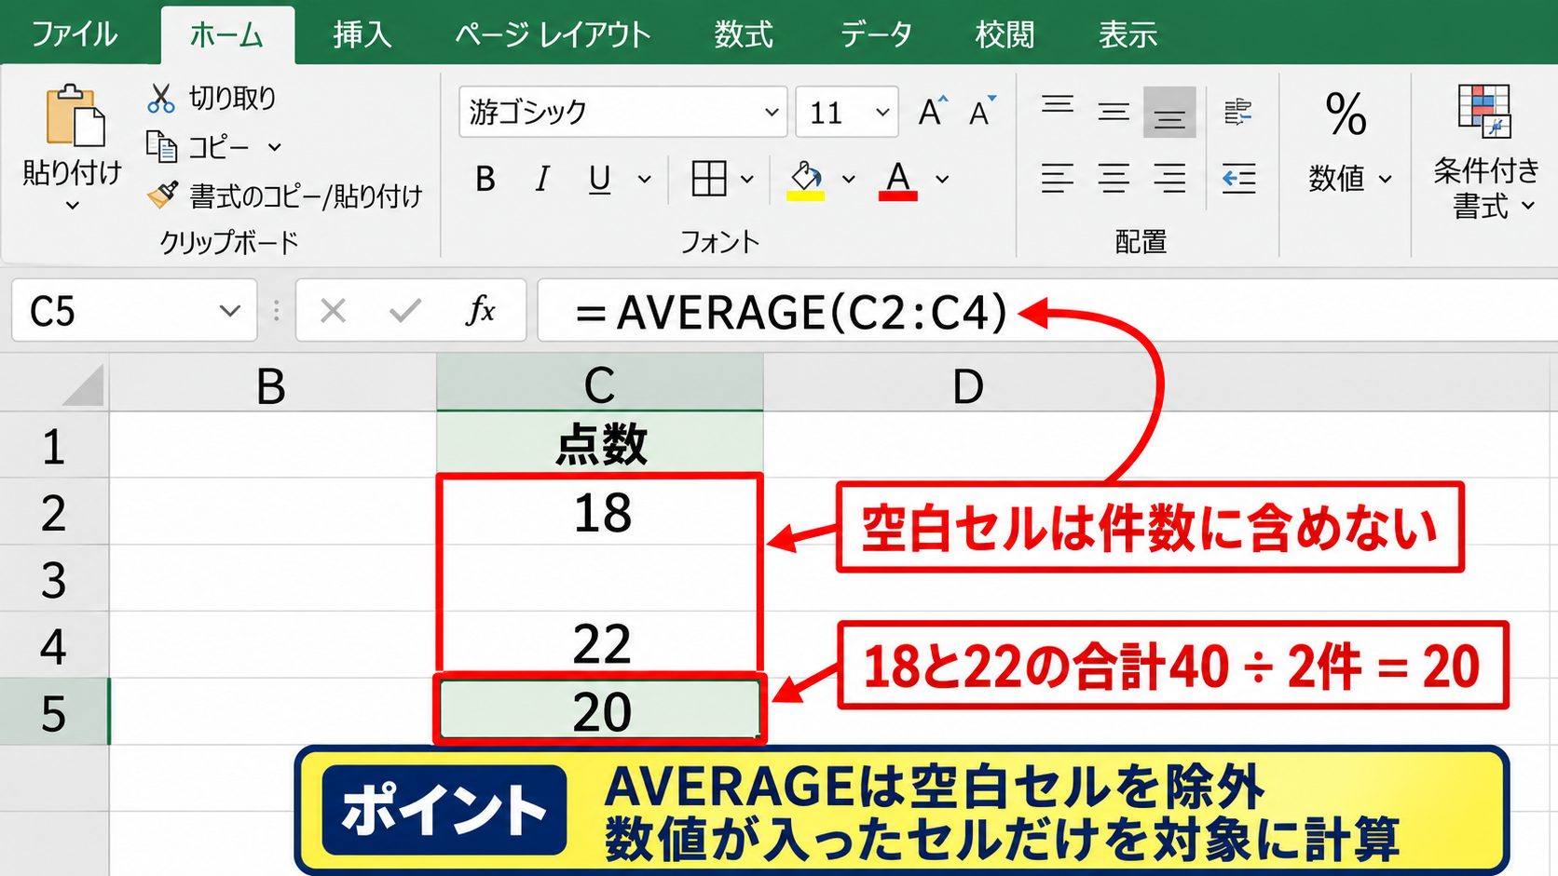
Task: Switch to the 数式 tab
Action: click(744, 34)
